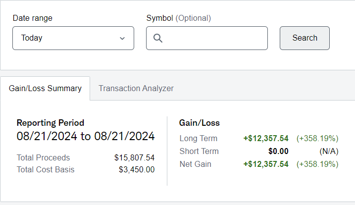Click the Gain/Loss section heading
355x205 pixels.
click(x=199, y=123)
